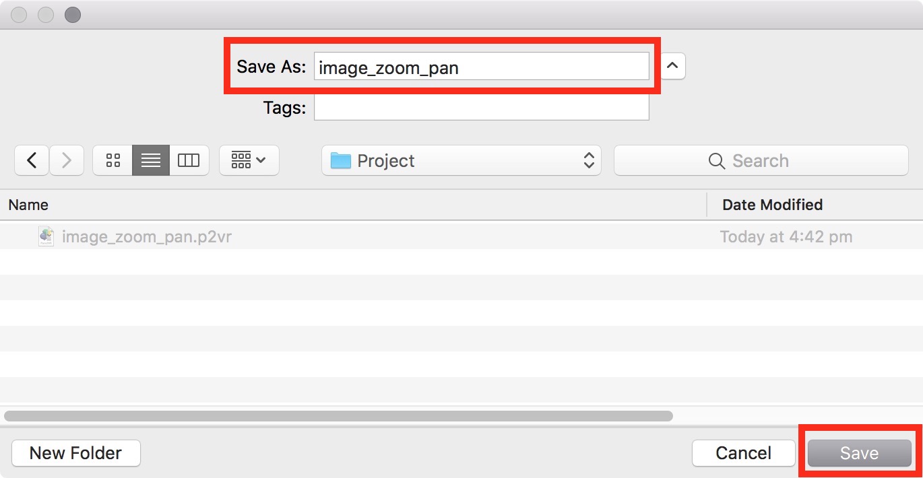923x478 pixels.
Task: Click the horizontal scrollbar in file list
Action: (338, 416)
